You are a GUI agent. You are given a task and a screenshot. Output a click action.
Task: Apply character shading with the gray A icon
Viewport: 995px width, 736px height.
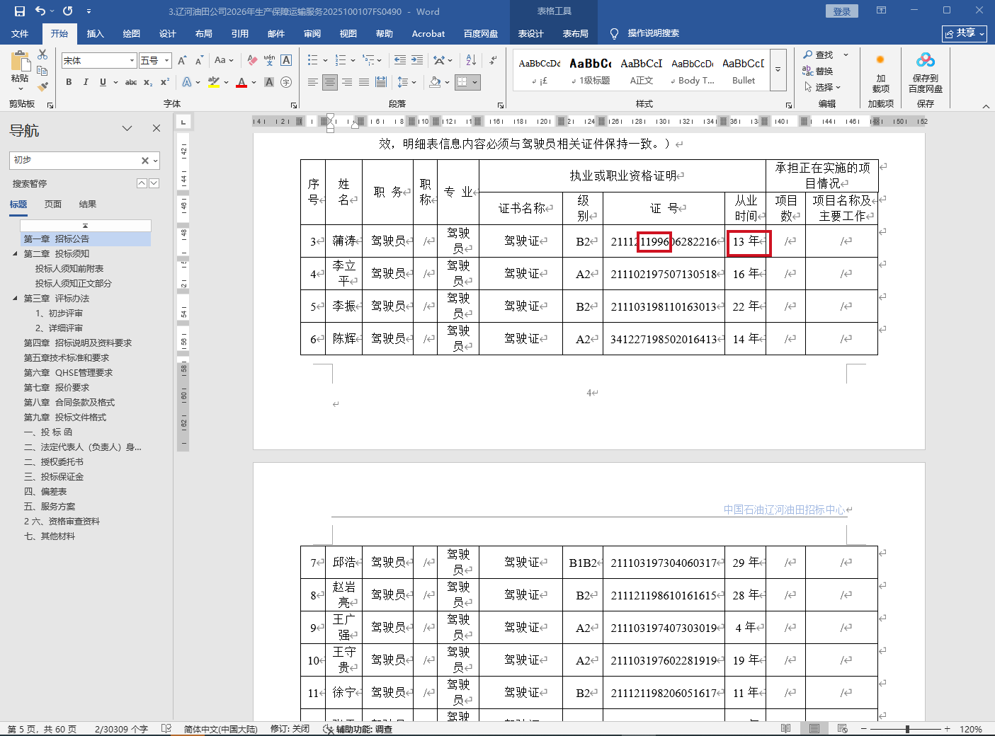click(269, 82)
